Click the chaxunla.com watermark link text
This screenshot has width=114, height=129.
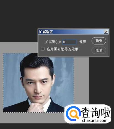tap(95, 120)
